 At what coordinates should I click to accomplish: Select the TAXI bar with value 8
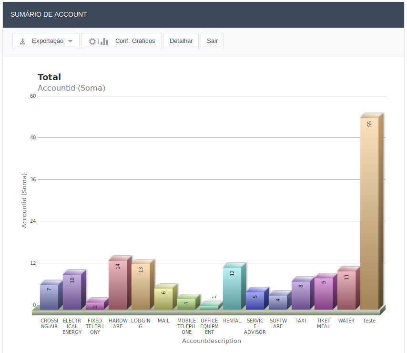pos(301,295)
